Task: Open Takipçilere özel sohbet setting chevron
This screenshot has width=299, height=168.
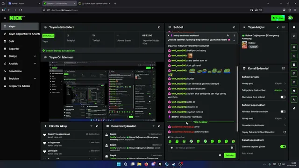Action: 285,90
